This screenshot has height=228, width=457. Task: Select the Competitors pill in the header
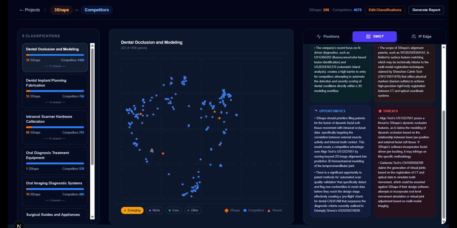pos(96,10)
